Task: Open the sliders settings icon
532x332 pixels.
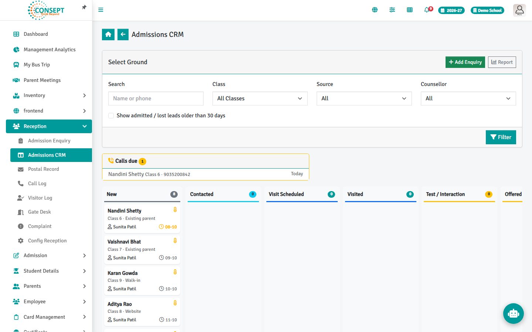Action: [392, 10]
